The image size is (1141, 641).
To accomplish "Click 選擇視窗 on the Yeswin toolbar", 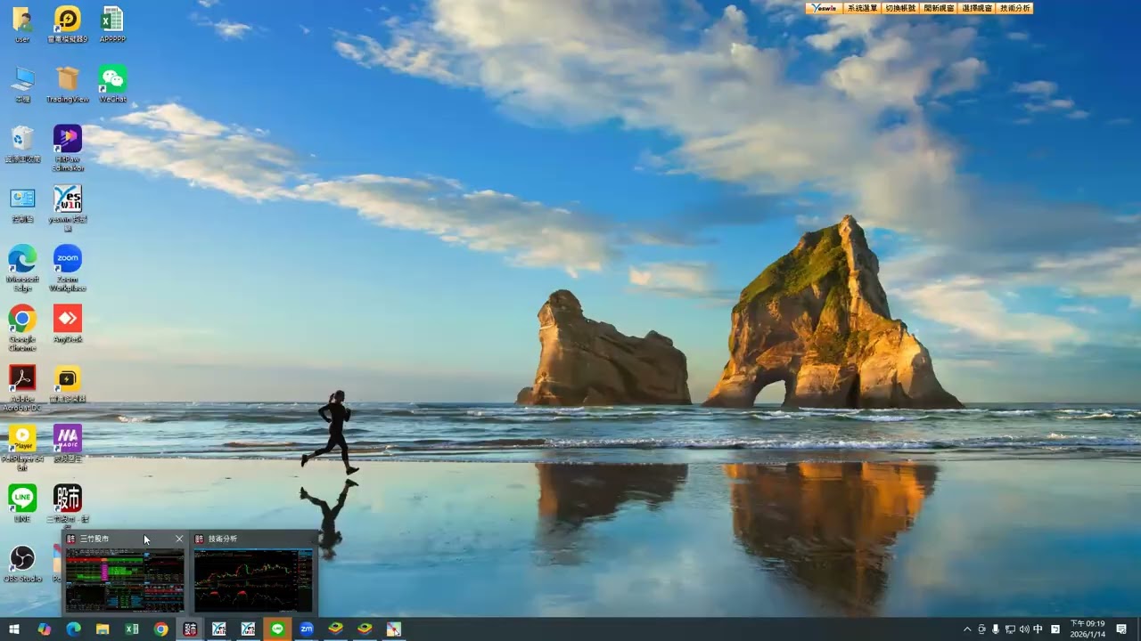I will coord(977,8).
